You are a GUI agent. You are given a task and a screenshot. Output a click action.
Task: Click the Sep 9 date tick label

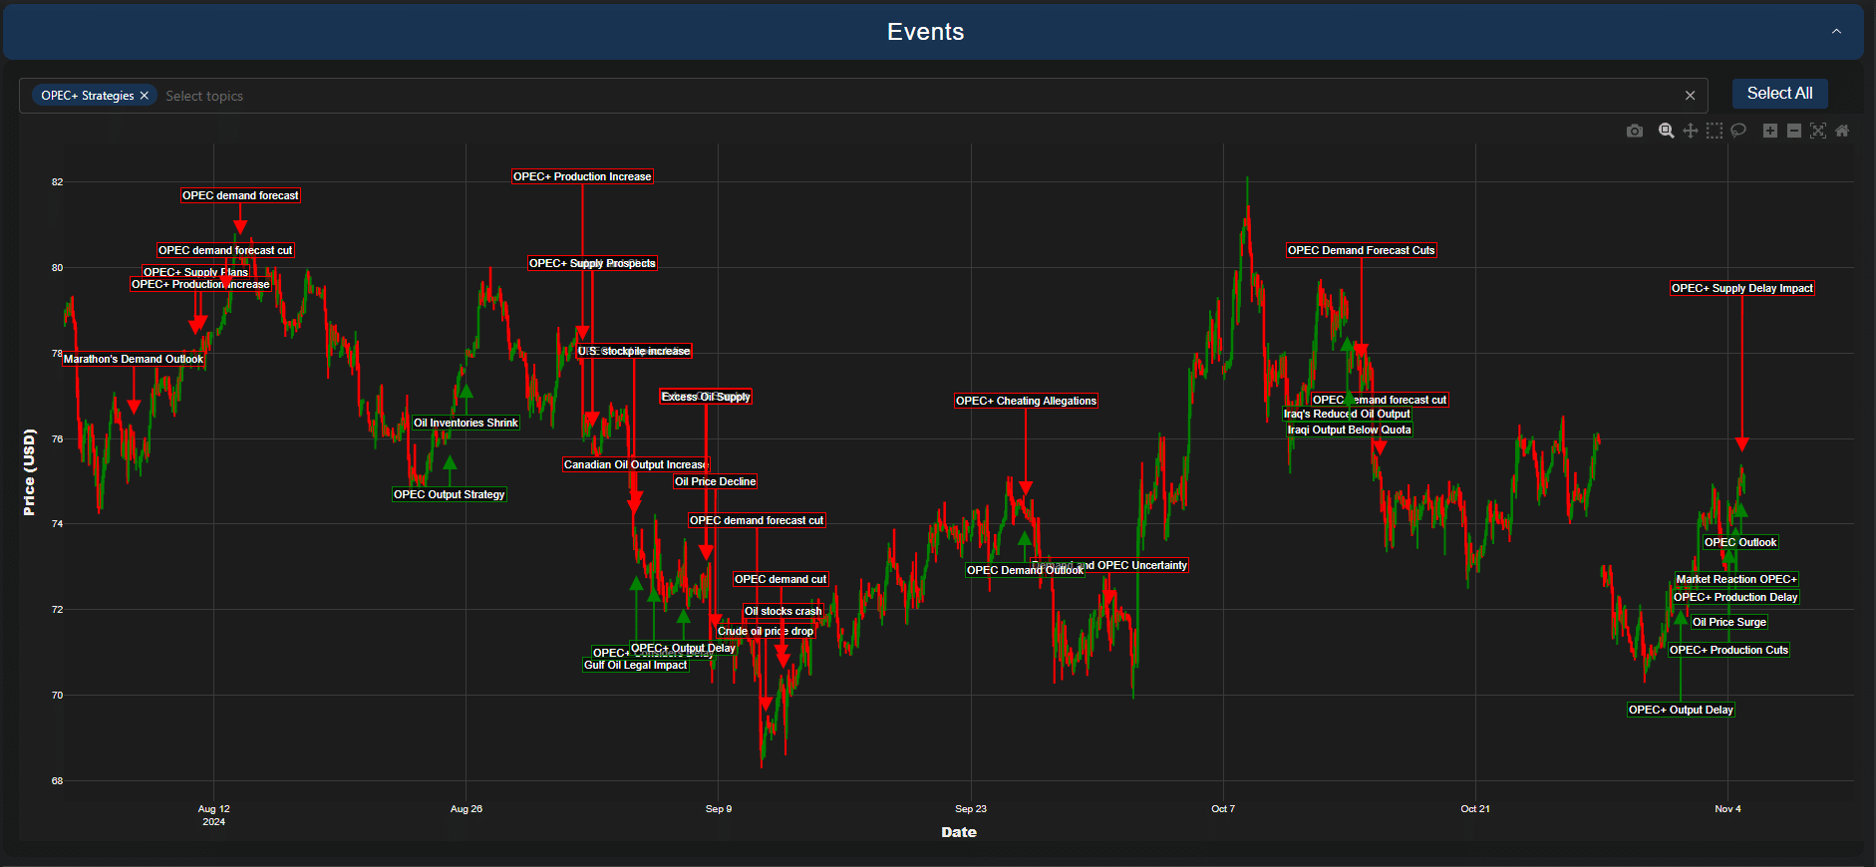point(719,808)
